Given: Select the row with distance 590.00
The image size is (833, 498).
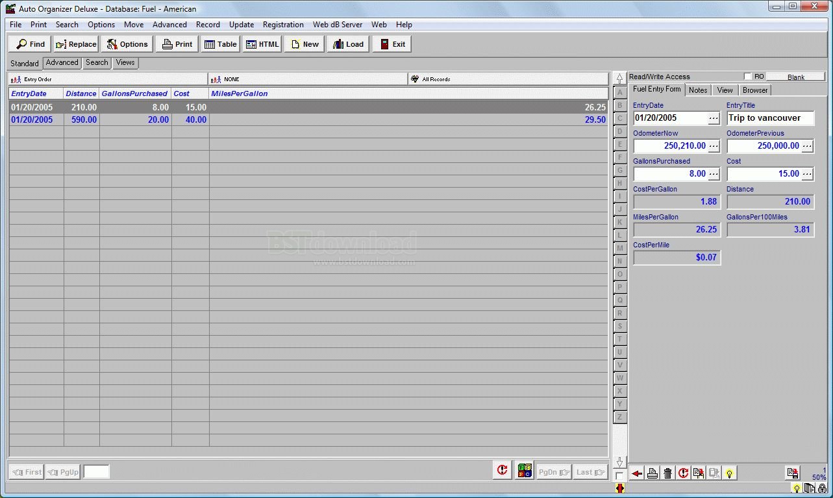Looking at the screenshot, I should [308, 120].
